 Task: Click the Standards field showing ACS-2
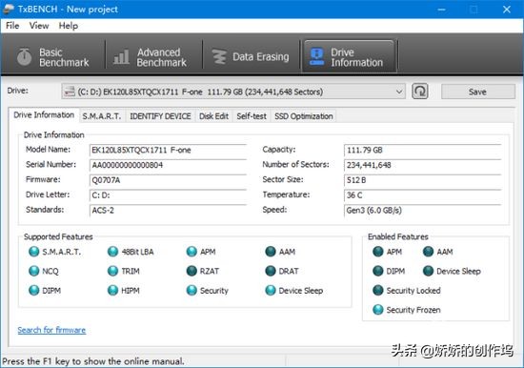coord(168,210)
